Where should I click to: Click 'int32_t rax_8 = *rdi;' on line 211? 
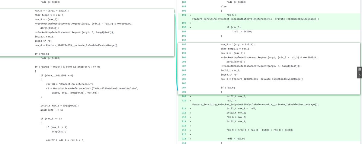tap(242, 109)
